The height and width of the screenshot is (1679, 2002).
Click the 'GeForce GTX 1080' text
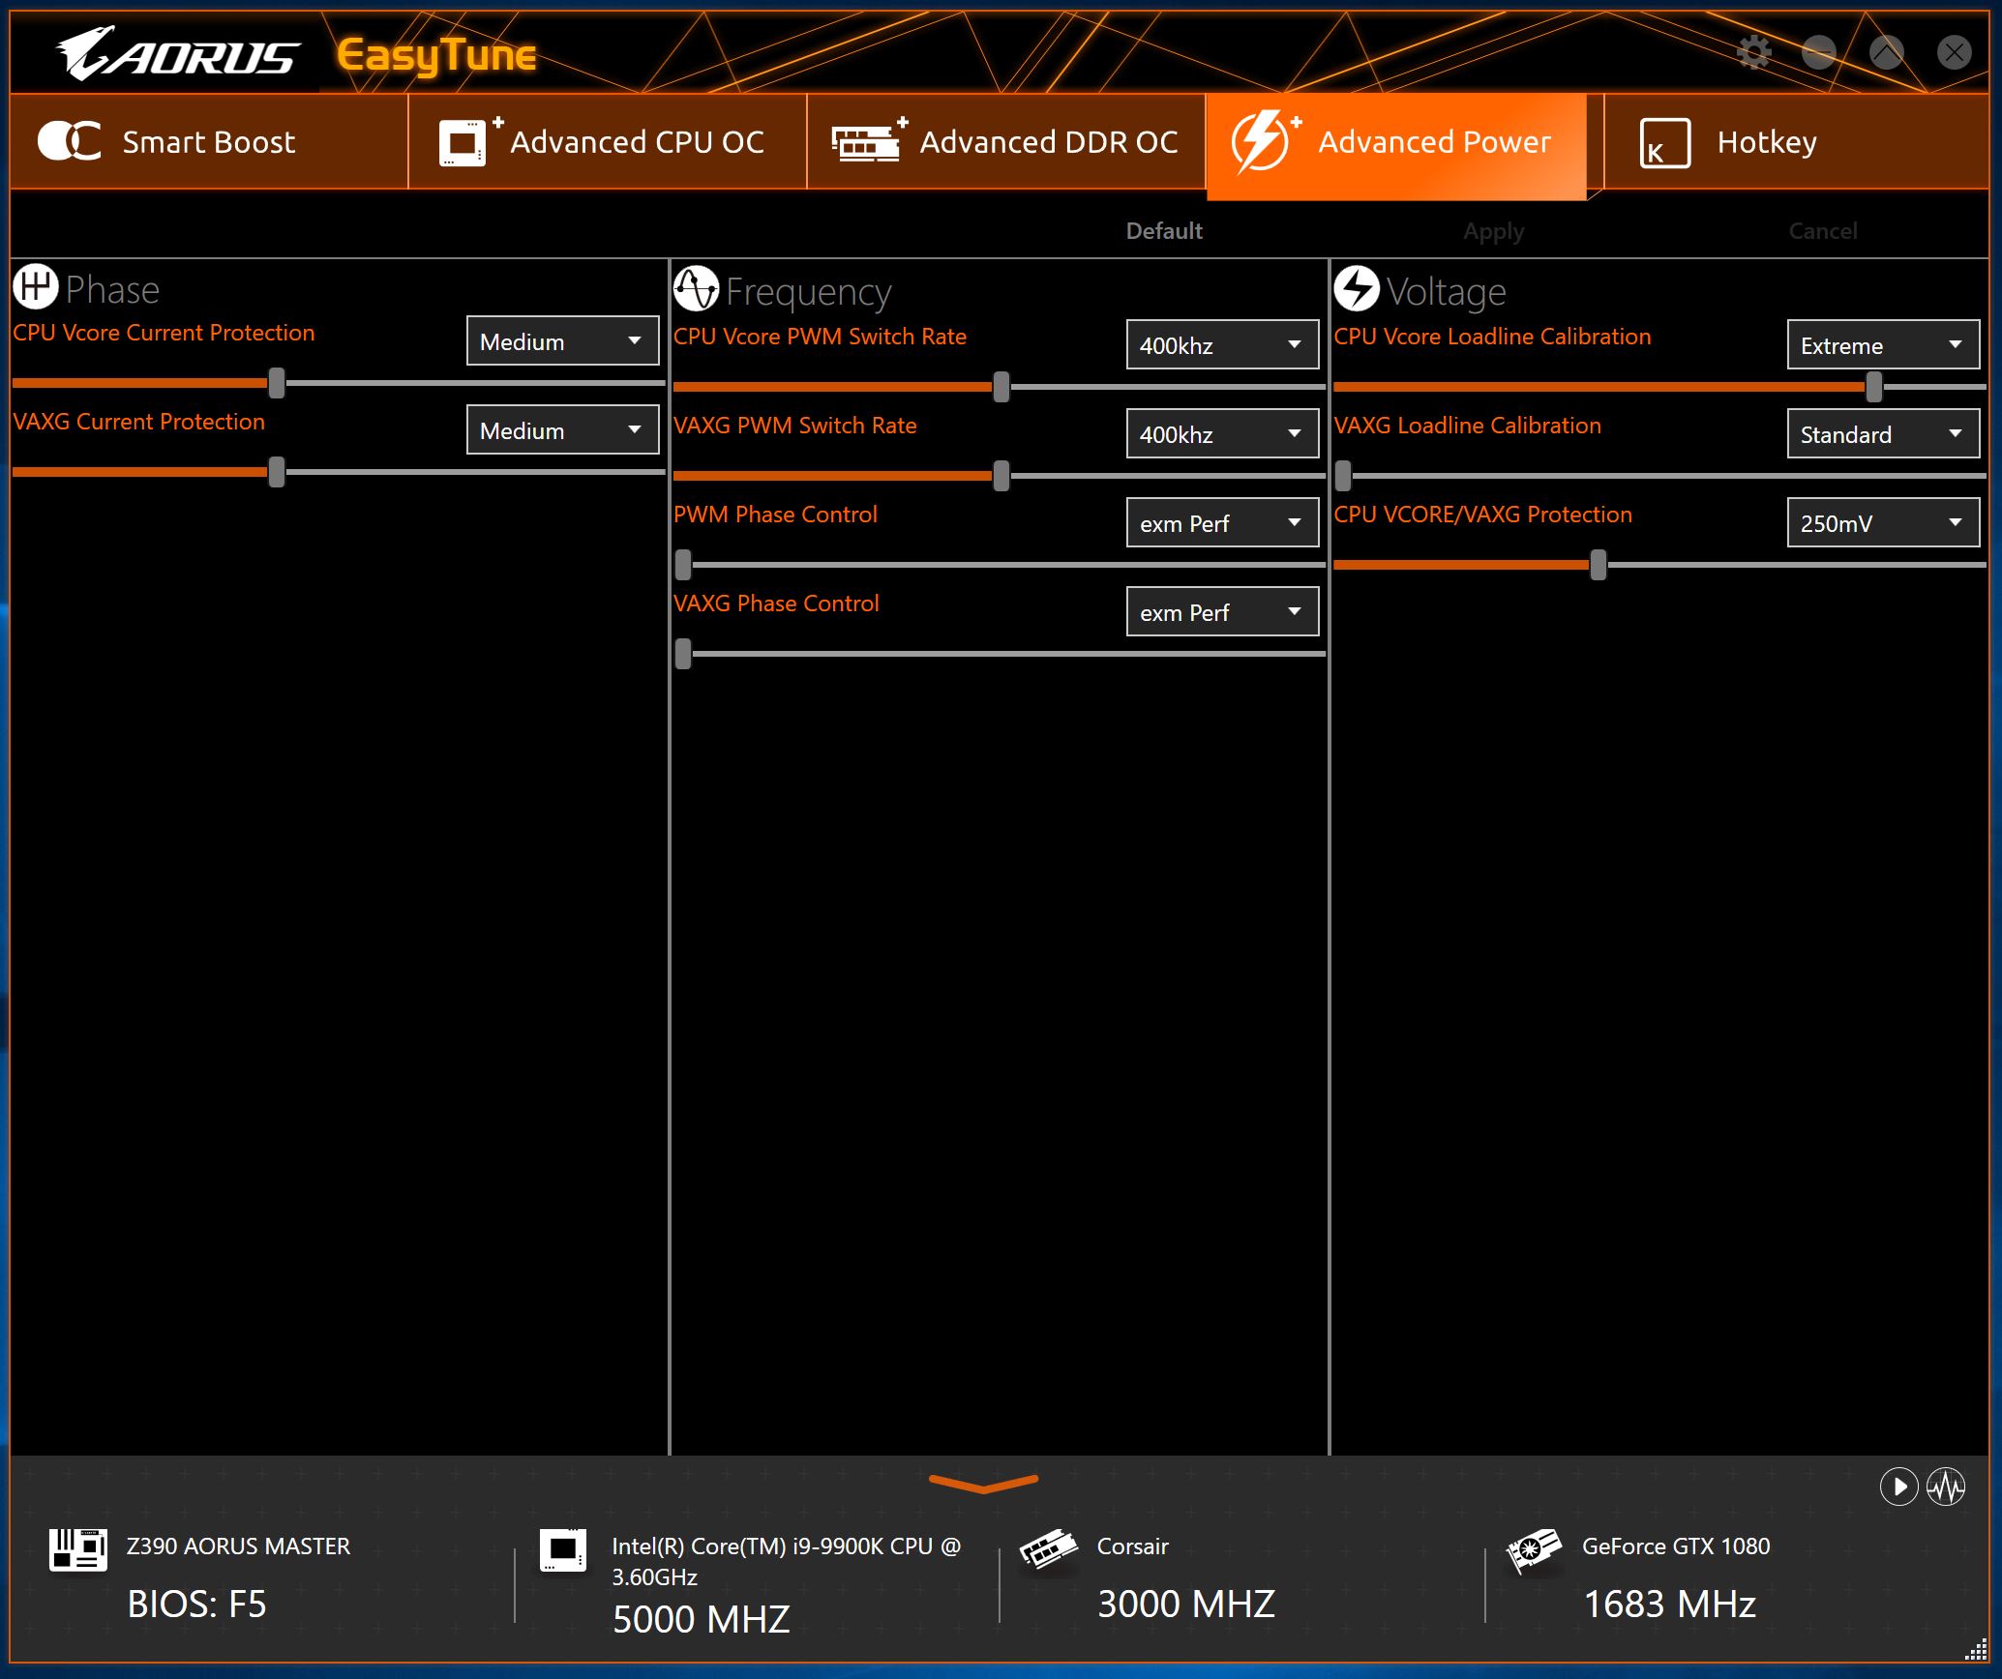point(1676,1546)
